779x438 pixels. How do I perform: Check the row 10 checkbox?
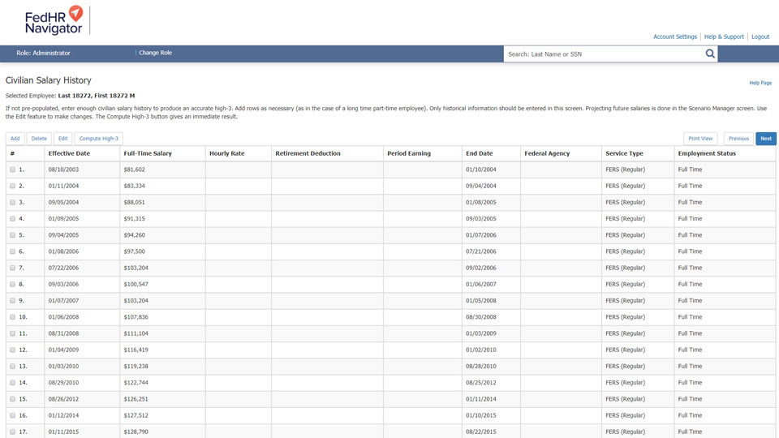pos(12,317)
